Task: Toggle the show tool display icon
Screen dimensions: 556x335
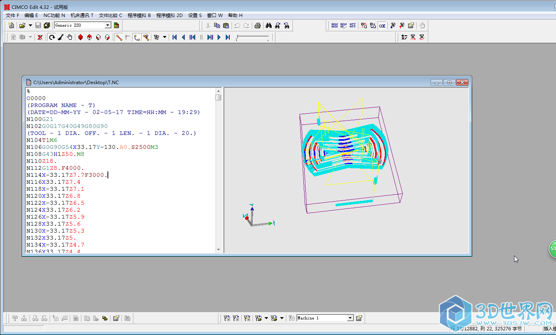Action: pyautogui.click(x=128, y=37)
